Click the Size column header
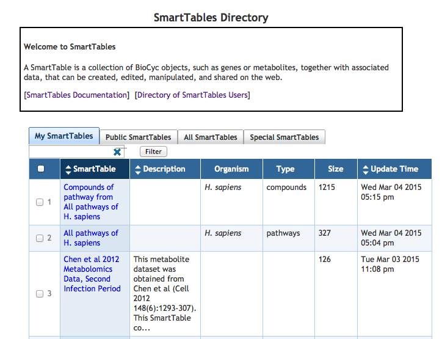 335,169
